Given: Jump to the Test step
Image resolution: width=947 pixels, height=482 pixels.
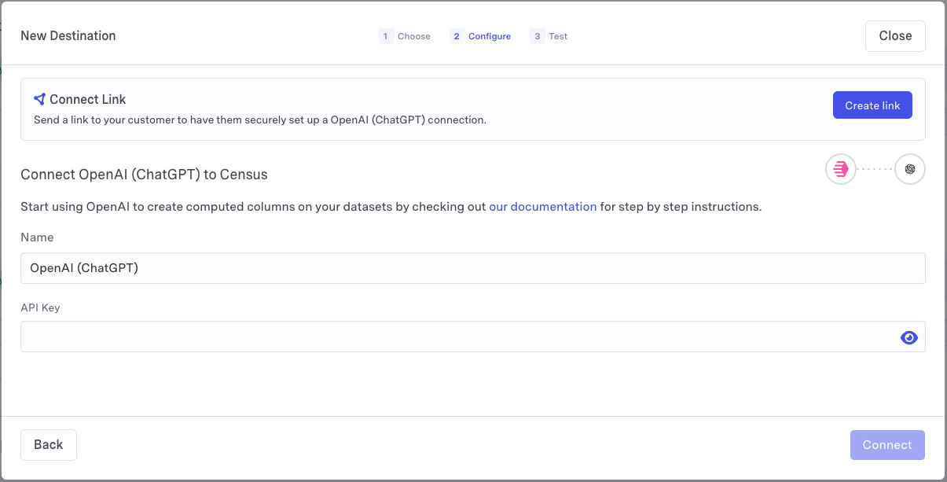Looking at the screenshot, I should [558, 36].
